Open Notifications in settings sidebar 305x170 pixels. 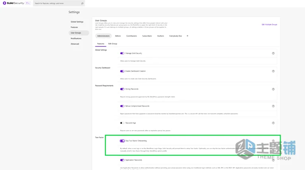[76, 39]
